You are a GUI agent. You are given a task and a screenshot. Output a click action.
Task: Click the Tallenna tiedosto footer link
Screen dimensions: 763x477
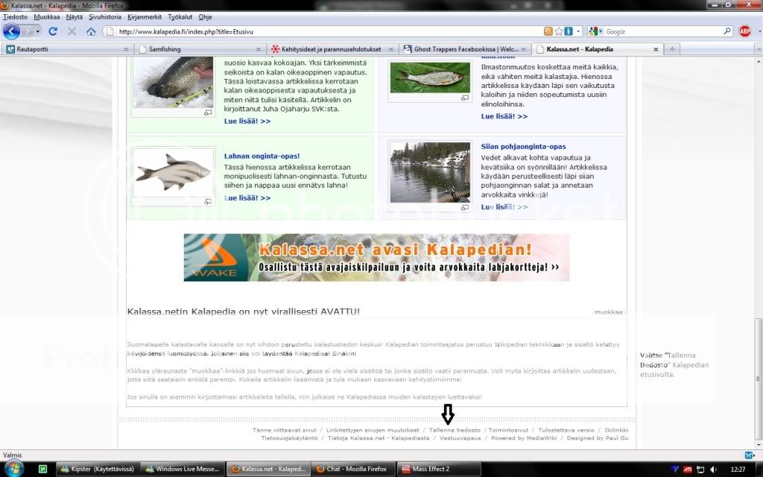click(455, 430)
